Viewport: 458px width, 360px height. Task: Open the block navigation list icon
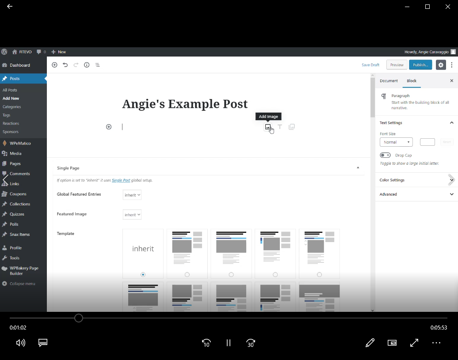[x=97, y=65]
